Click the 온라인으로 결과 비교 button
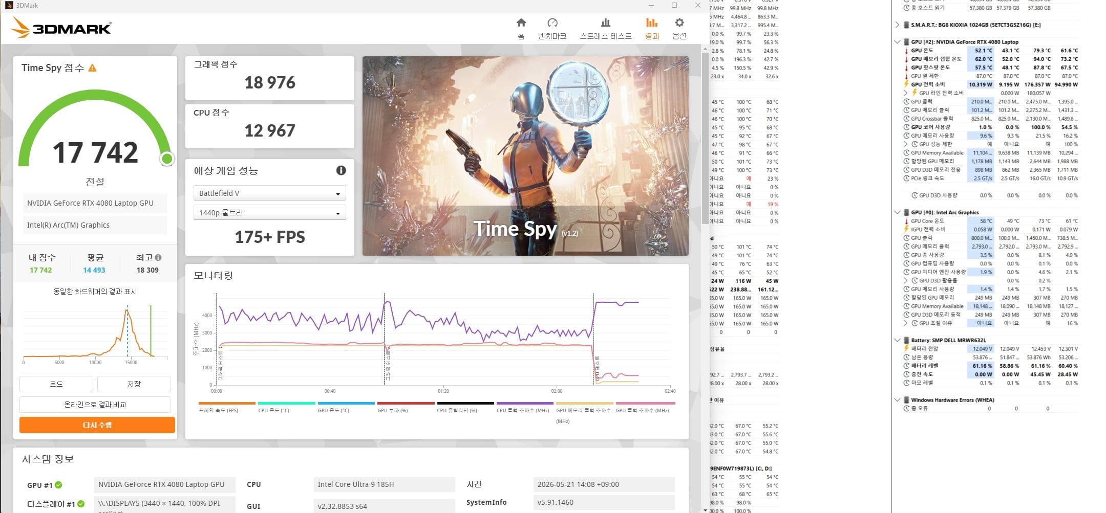Image resolution: width=1106 pixels, height=513 pixels. pyautogui.click(x=95, y=405)
